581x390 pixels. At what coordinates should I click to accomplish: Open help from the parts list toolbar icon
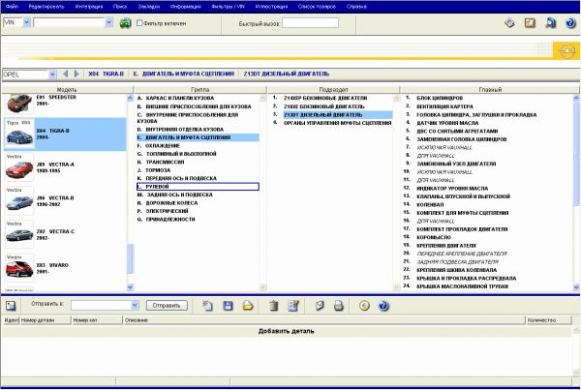pyautogui.click(x=383, y=306)
